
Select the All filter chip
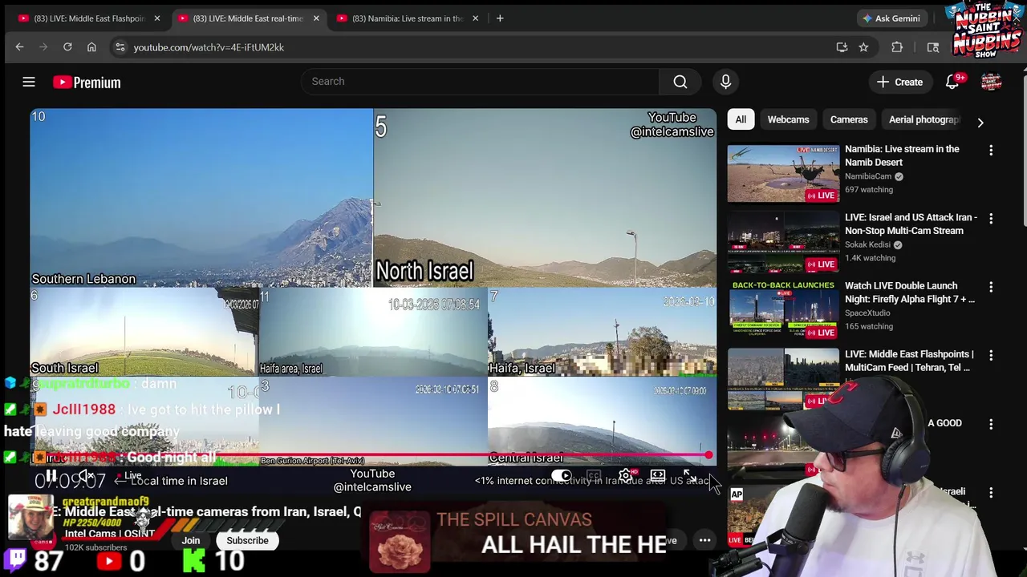pyautogui.click(x=741, y=119)
